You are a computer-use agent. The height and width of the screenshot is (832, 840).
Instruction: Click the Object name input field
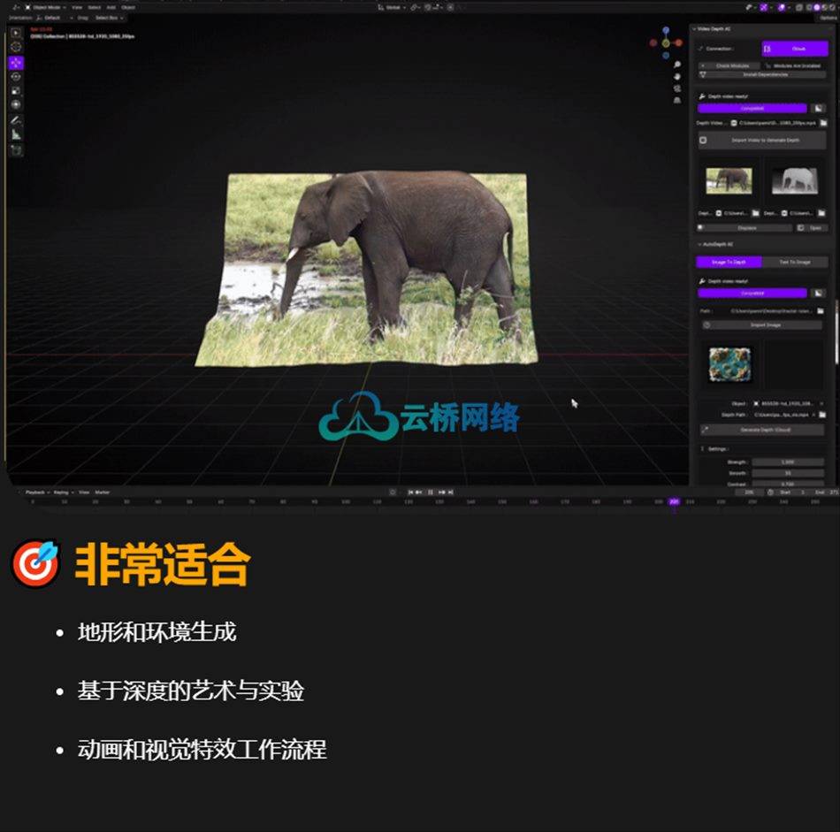783,403
